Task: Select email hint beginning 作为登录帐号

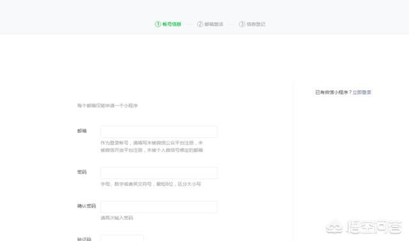Action: point(152,146)
